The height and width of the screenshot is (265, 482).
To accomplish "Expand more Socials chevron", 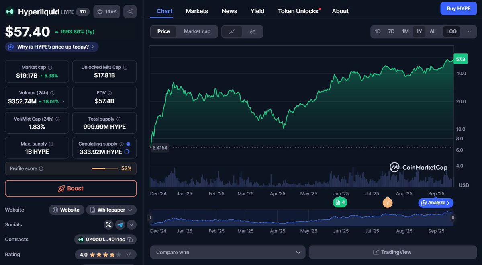I will 131,225.
